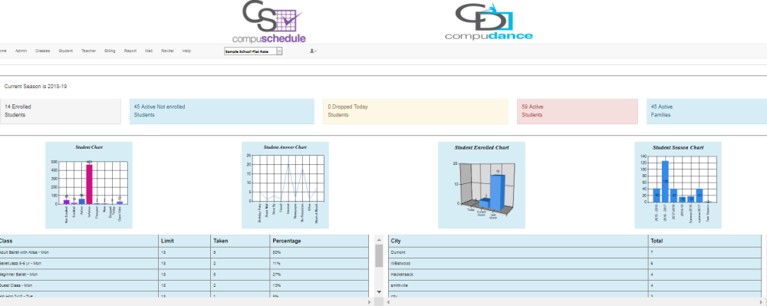
Task: Open the Student Chart thumbnail
Action: (88, 185)
